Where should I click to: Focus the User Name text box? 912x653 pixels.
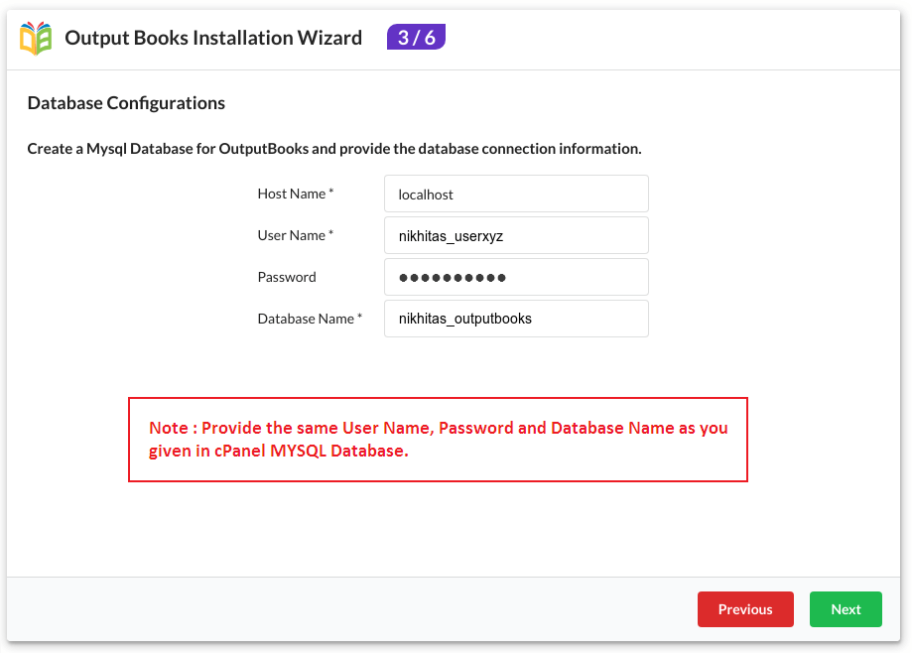coord(516,235)
